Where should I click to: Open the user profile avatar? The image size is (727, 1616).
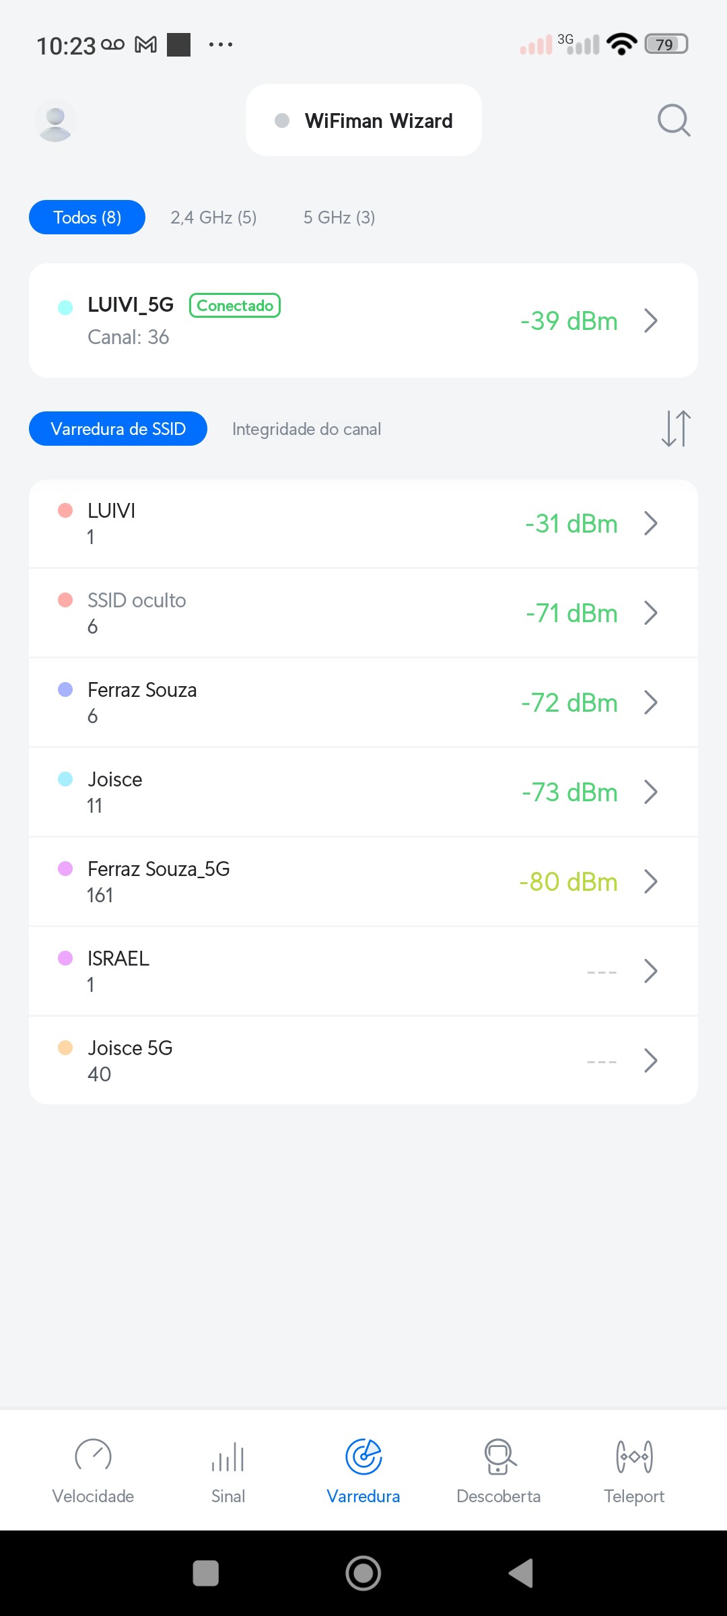click(55, 121)
